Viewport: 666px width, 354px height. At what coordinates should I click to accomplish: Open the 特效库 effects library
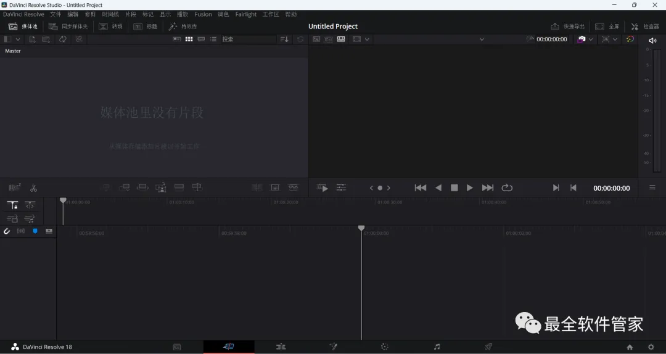(183, 27)
